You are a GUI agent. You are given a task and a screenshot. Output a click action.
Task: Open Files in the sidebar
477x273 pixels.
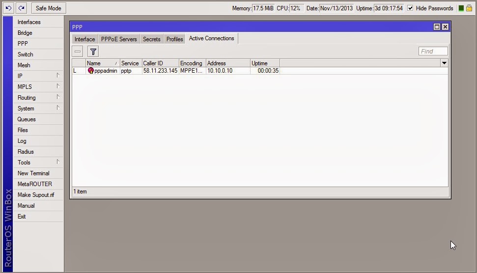point(38,130)
